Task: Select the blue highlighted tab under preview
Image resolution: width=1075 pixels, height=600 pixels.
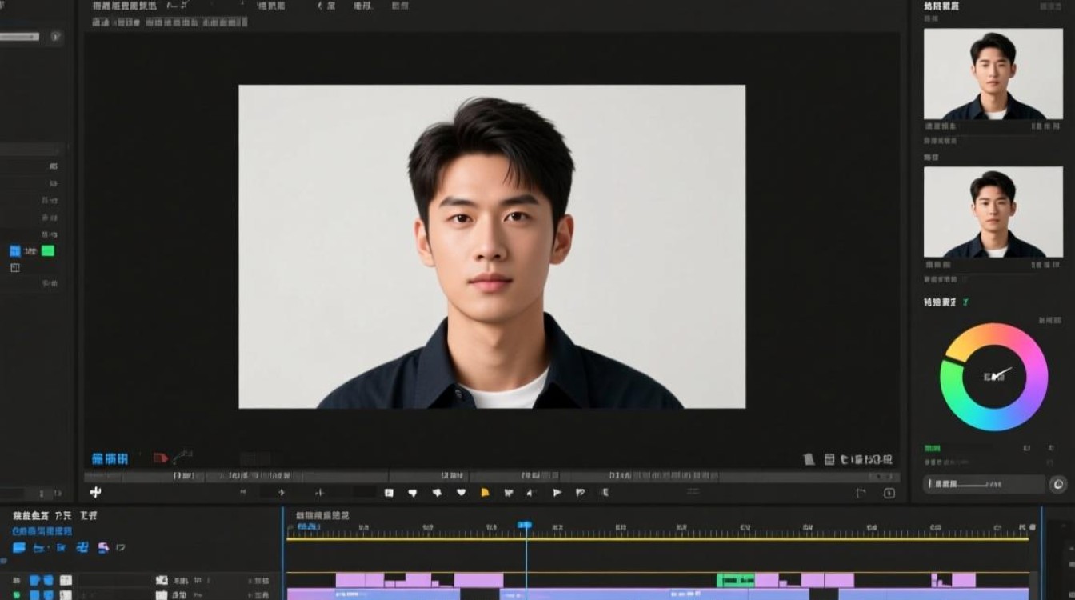Action: pyautogui.click(x=110, y=459)
